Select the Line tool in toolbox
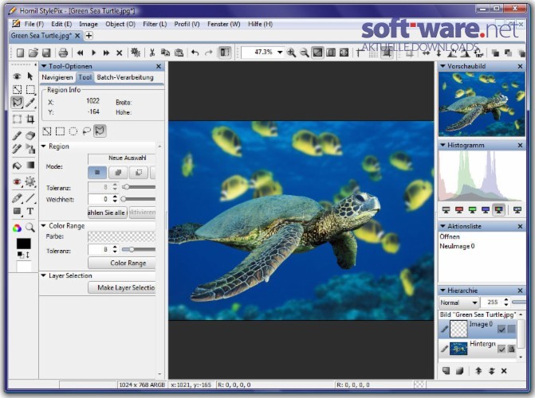535x398 pixels. (30, 197)
